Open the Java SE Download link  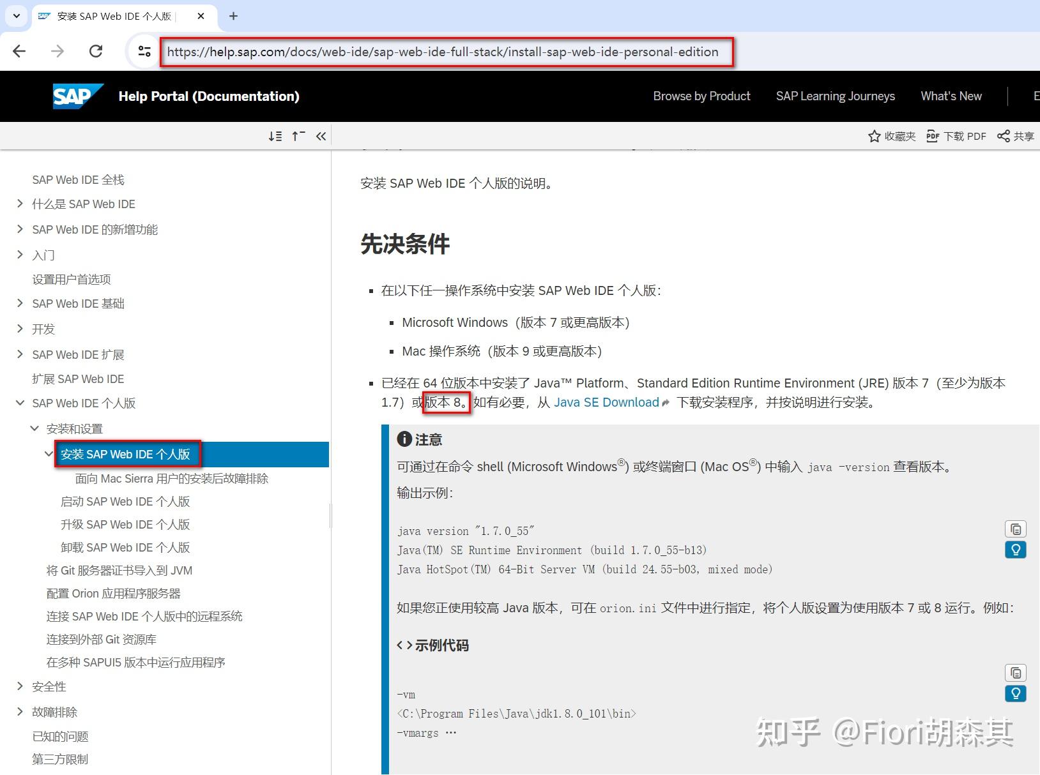coord(606,402)
